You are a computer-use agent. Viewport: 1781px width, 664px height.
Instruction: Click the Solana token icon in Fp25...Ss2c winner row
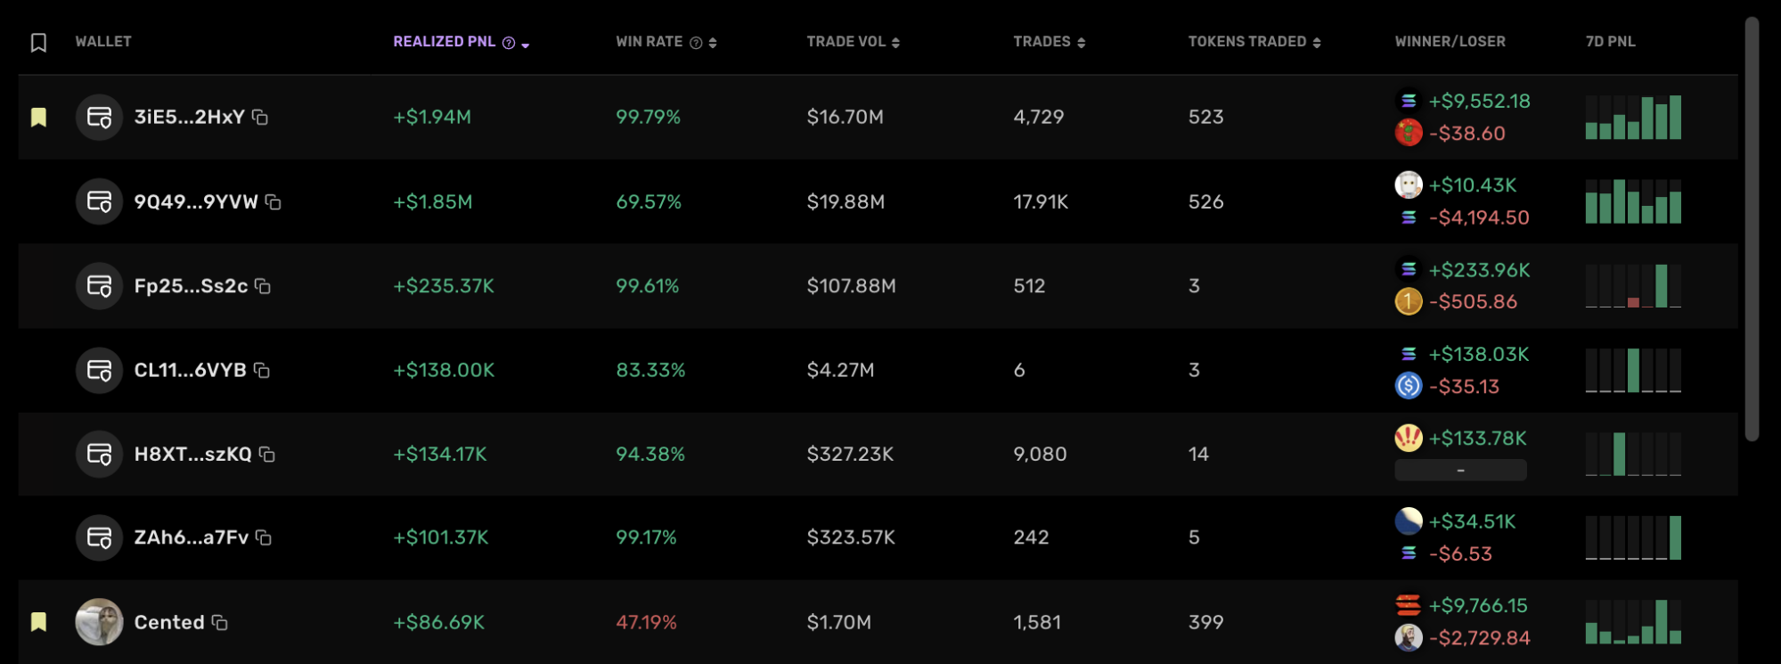pyautogui.click(x=1408, y=270)
